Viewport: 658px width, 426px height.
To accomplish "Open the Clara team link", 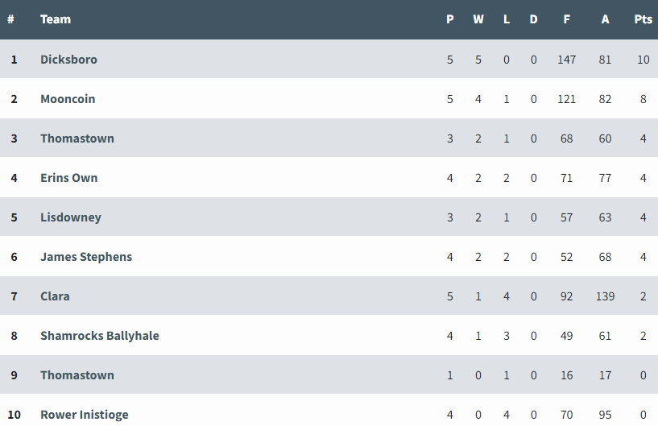I will (55, 296).
